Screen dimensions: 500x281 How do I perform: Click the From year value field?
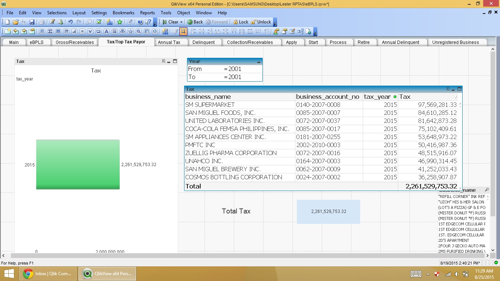tap(242, 69)
